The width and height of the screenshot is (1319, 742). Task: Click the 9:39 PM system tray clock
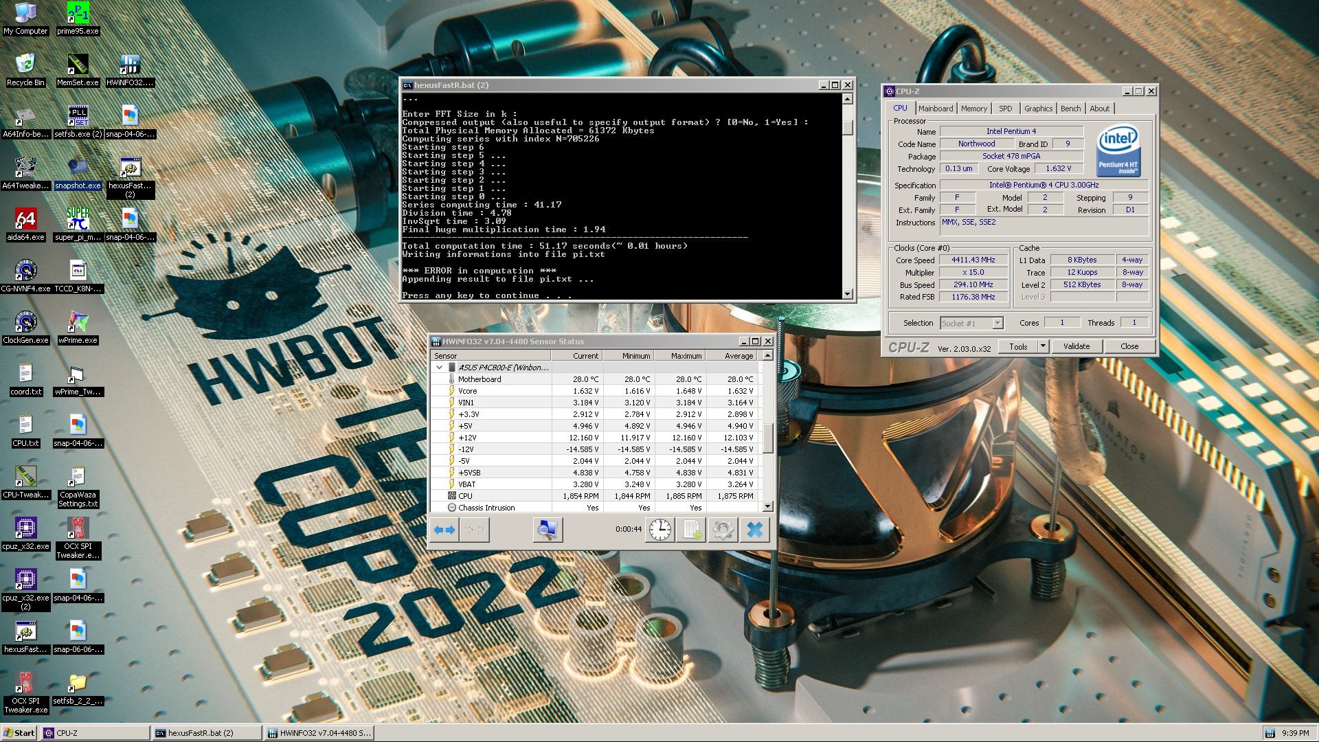[1295, 733]
